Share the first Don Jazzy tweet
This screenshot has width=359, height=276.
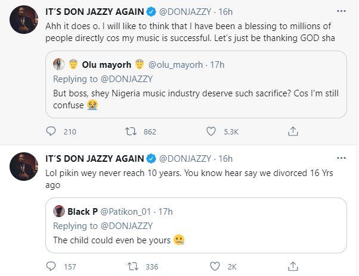293,131
